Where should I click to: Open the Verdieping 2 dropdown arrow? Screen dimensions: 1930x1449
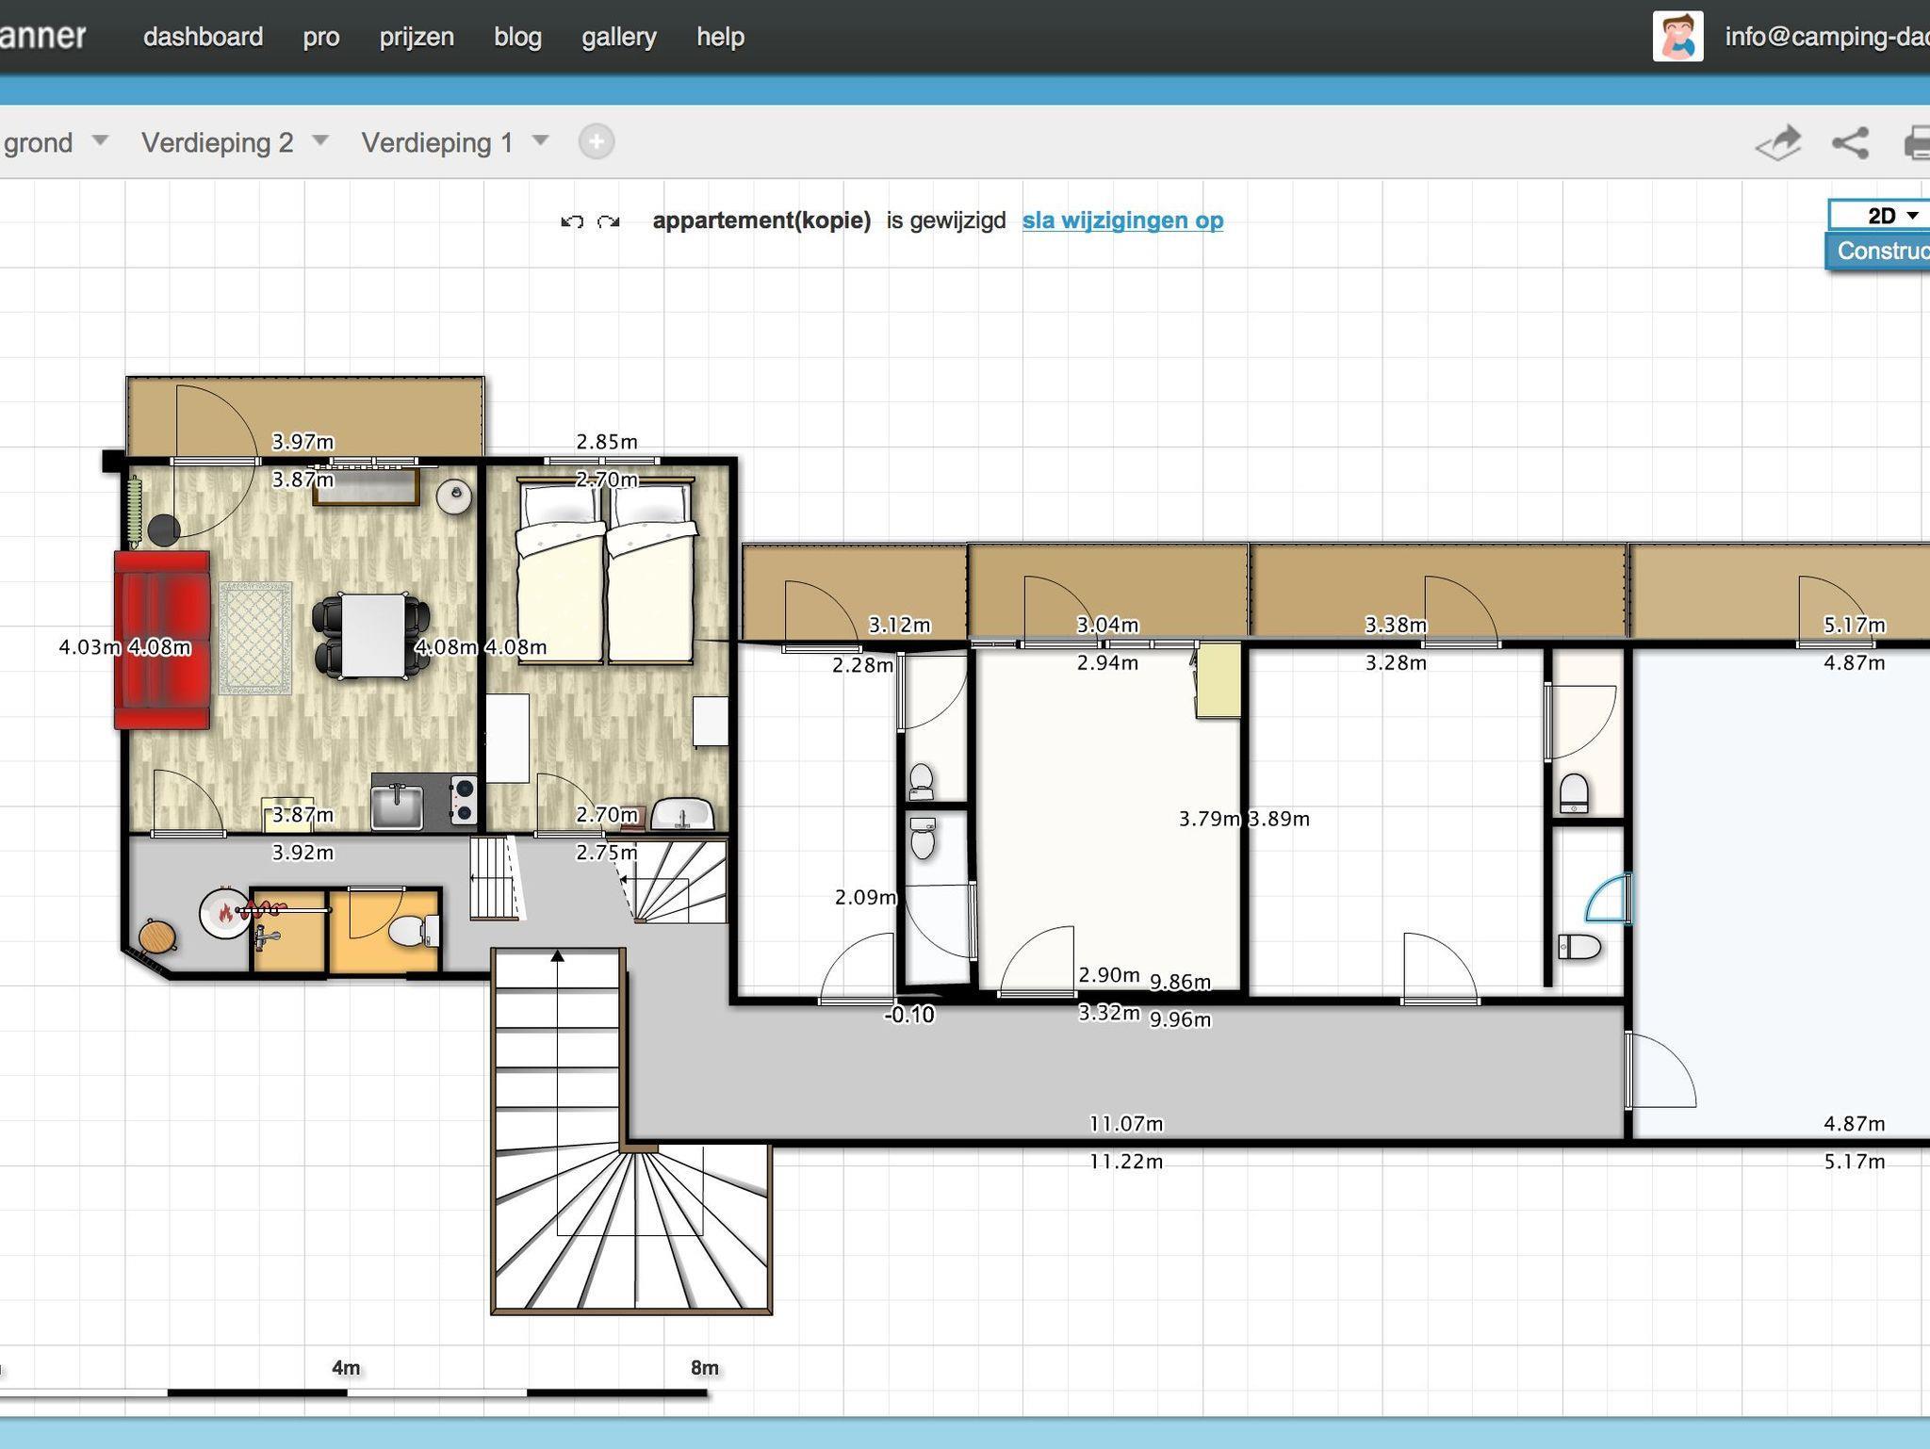tap(320, 141)
